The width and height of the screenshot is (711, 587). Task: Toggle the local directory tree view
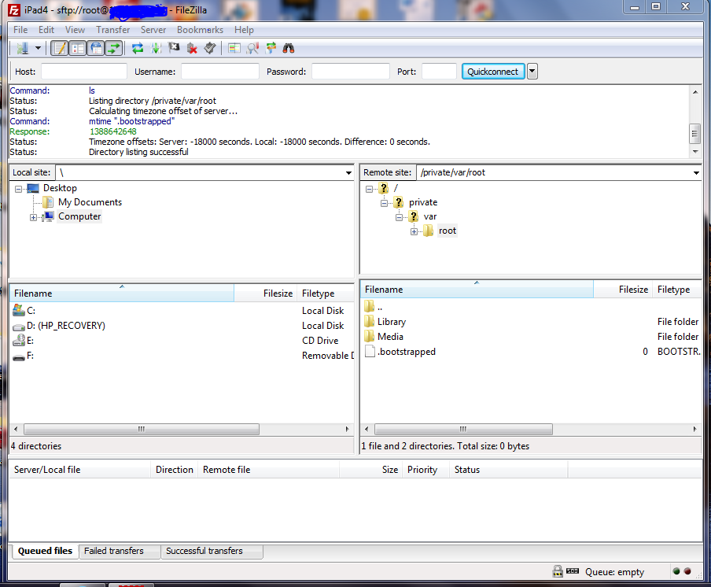78,48
